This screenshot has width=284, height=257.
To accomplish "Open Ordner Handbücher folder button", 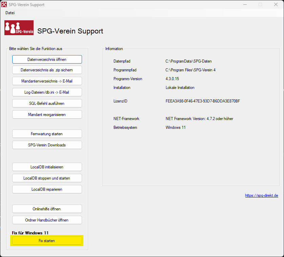I will [47, 220].
